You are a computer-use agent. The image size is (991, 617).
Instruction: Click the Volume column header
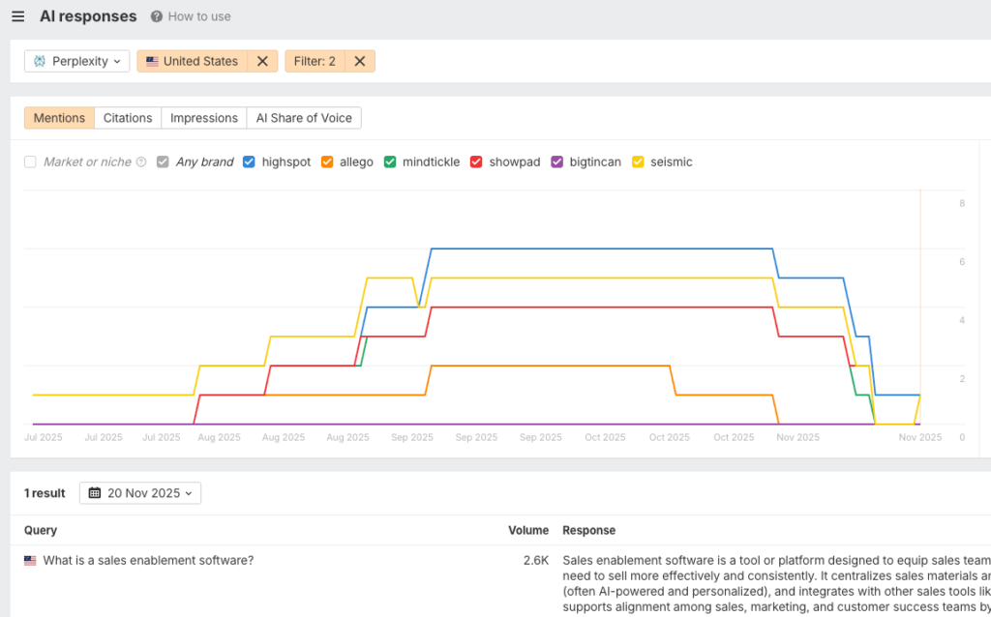528,530
